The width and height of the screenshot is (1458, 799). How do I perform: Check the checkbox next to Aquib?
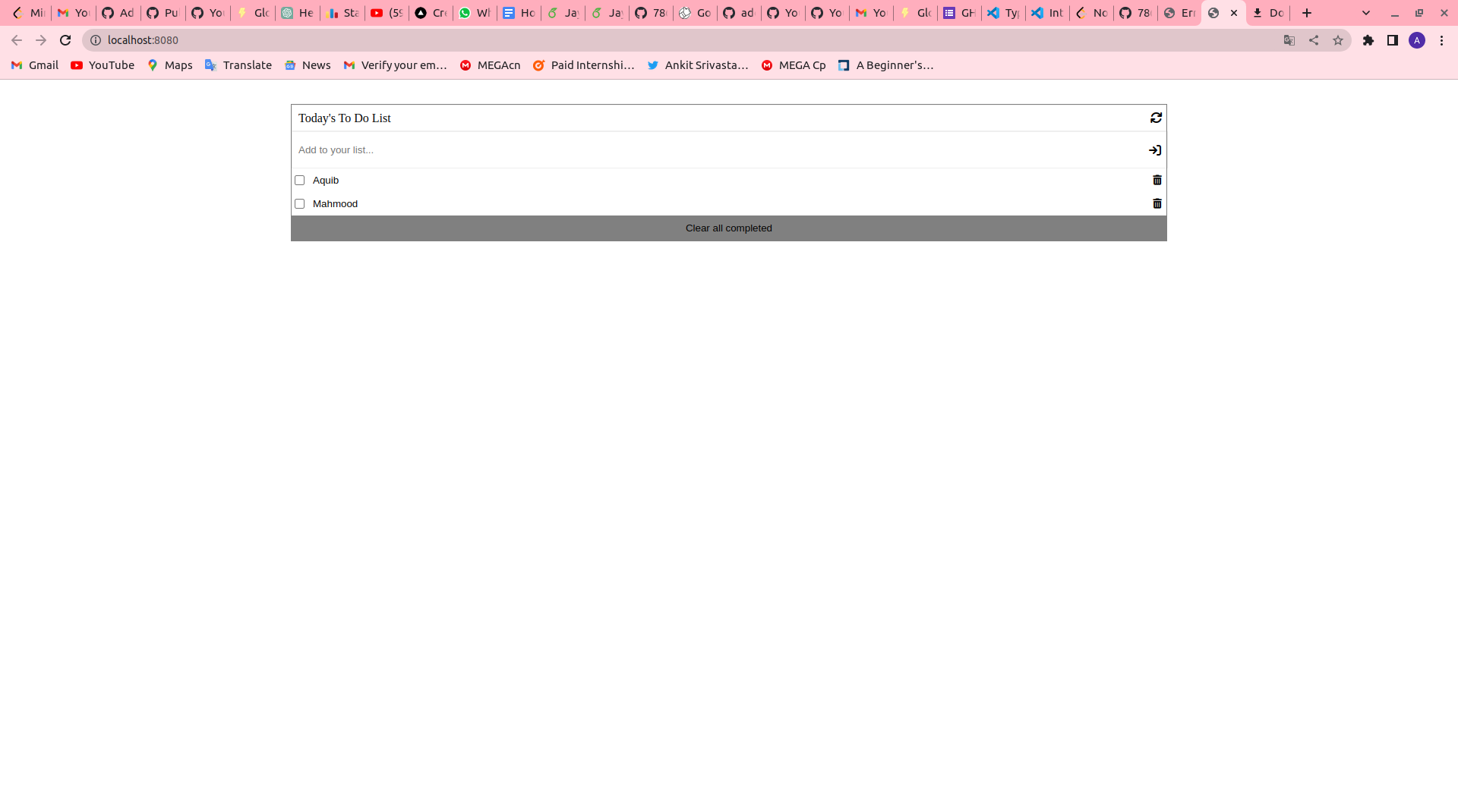click(x=299, y=180)
